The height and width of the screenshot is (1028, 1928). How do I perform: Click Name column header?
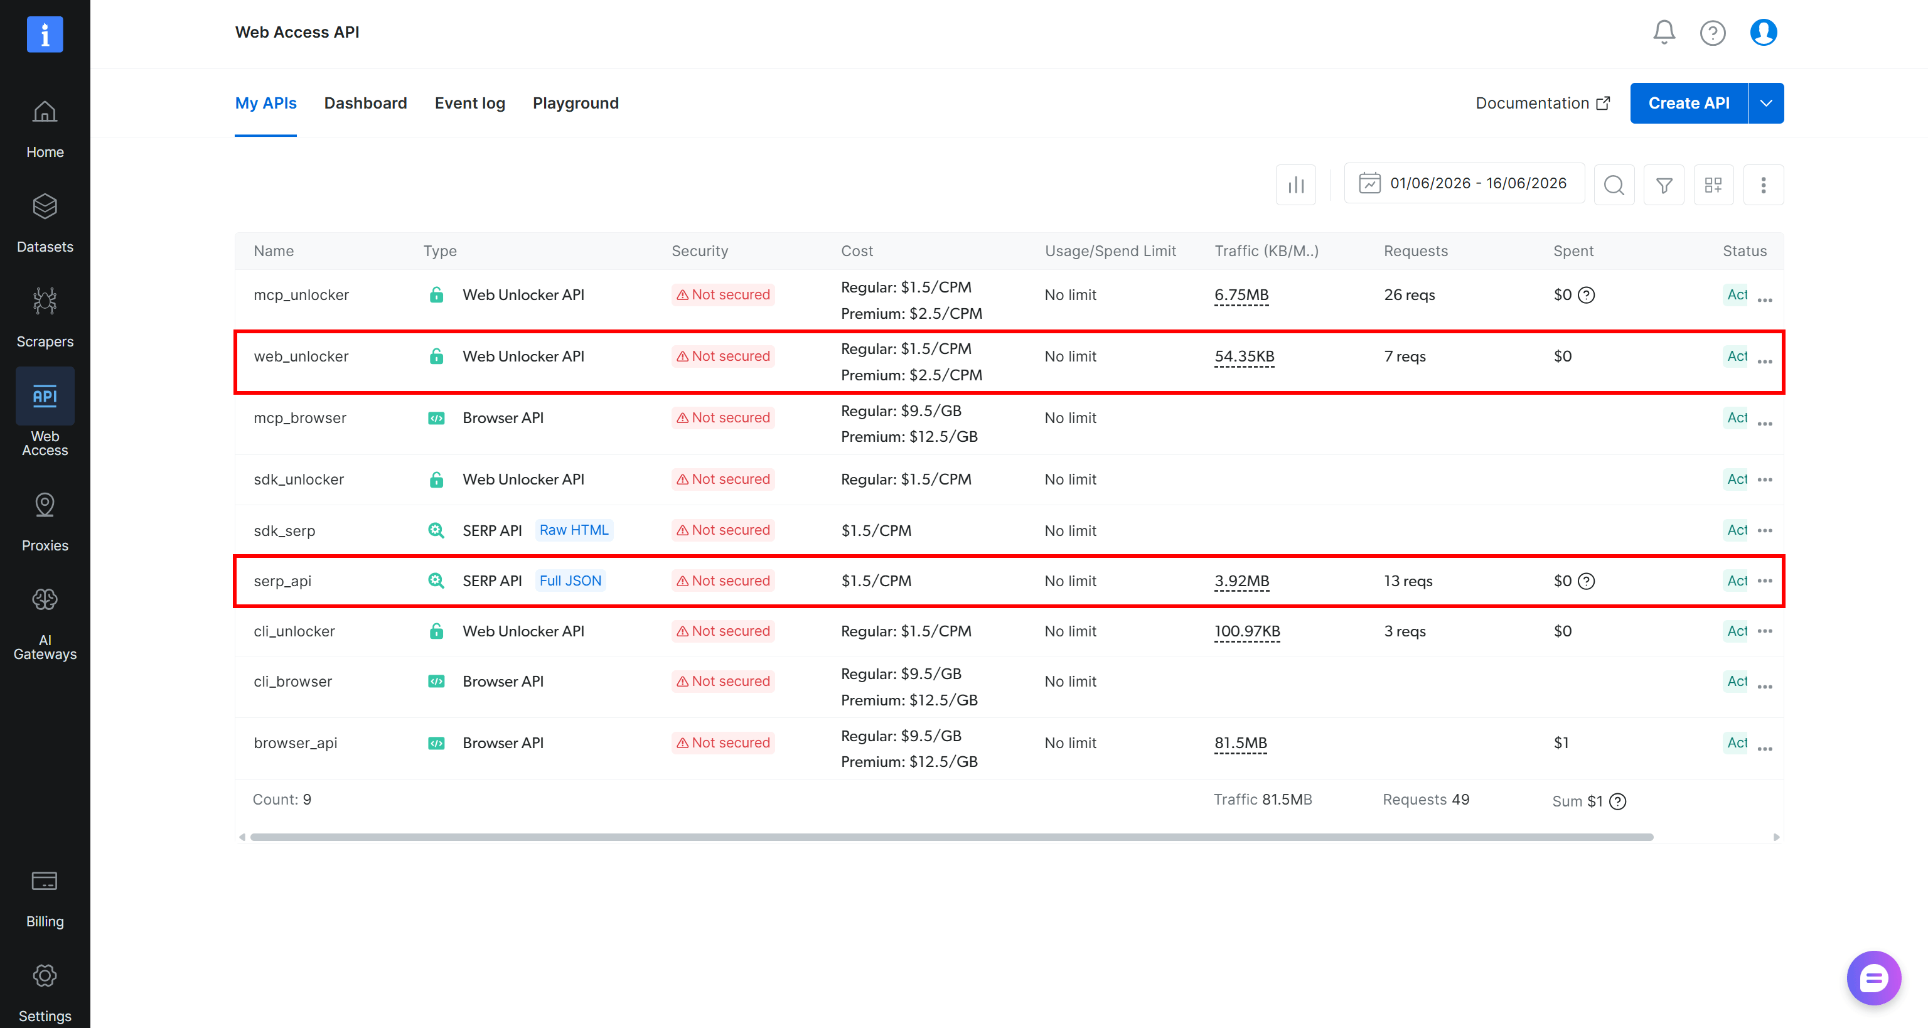coord(273,252)
